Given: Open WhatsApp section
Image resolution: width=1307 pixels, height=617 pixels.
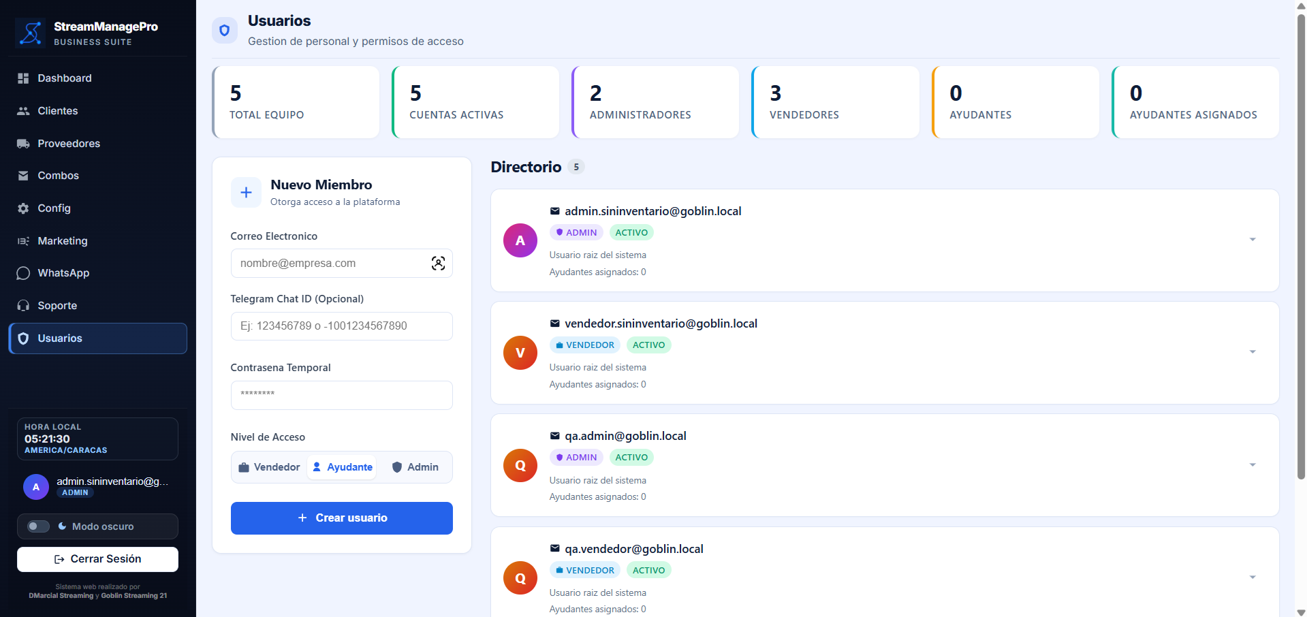Looking at the screenshot, I should [98, 273].
